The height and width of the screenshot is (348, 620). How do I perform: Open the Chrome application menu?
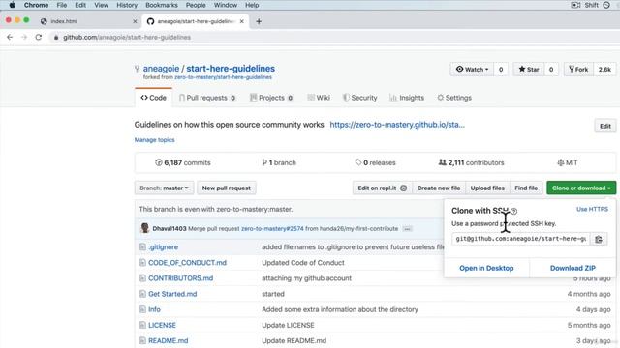point(36,5)
